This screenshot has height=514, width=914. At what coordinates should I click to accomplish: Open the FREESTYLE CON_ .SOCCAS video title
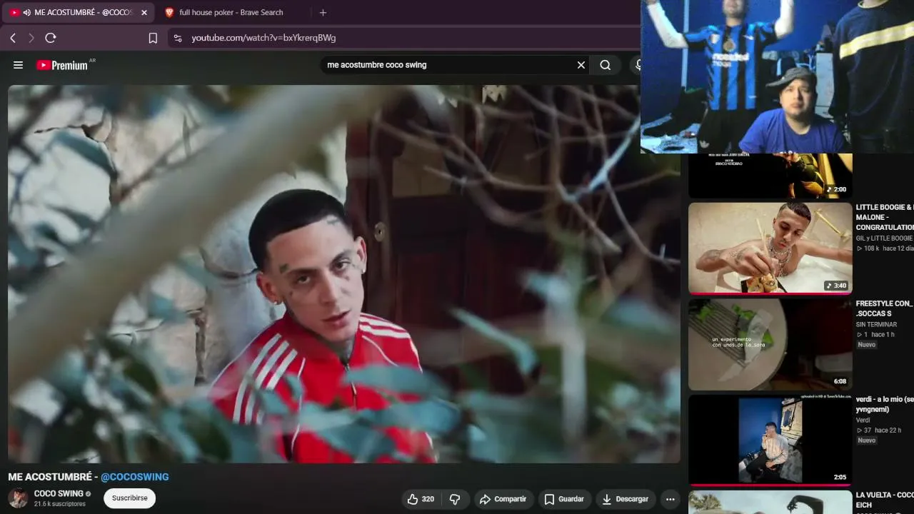click(x=885, y=308)
